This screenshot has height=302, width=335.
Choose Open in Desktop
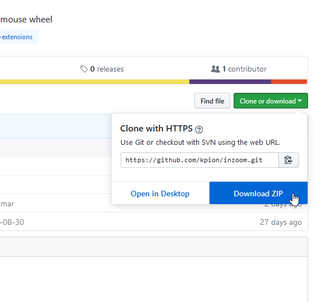pos(160,194)
